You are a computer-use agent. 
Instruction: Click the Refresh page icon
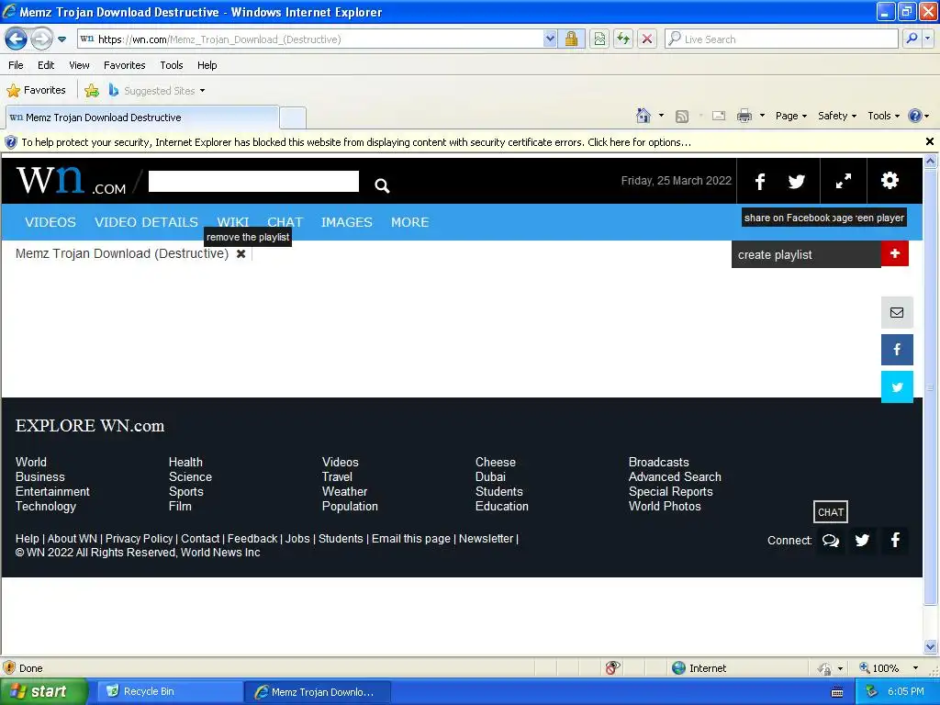pos(623,39)
